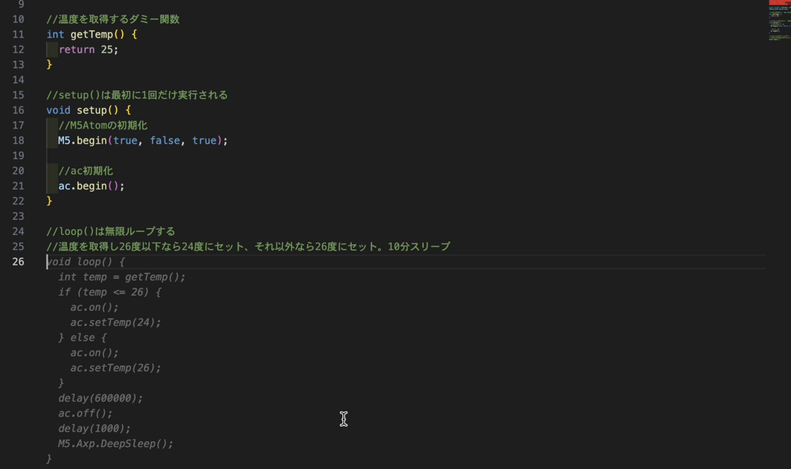Click the line 25 temperature comment
The width and height of the screenshot is (791, 469).
point(249,247)
